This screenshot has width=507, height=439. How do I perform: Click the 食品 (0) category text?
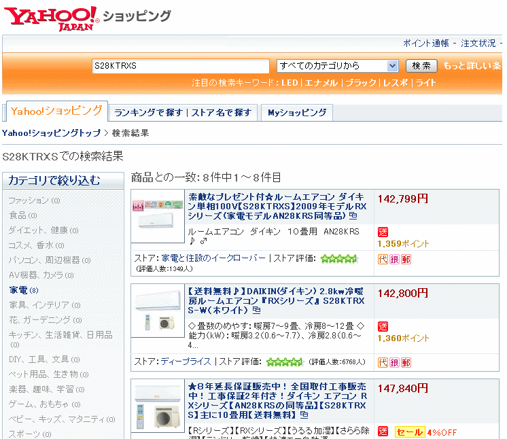pyautogui.click(x=23, y=215)
